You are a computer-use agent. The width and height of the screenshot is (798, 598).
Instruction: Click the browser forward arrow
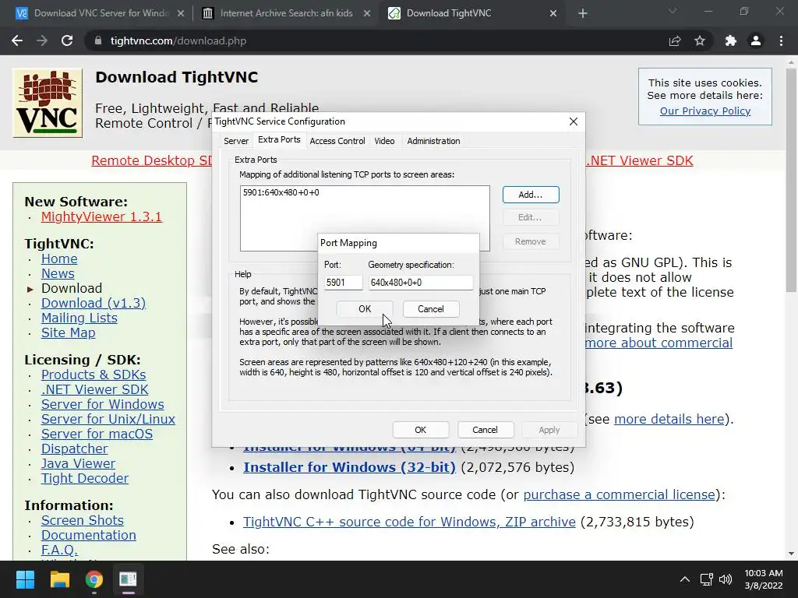[x=42, y=40]
